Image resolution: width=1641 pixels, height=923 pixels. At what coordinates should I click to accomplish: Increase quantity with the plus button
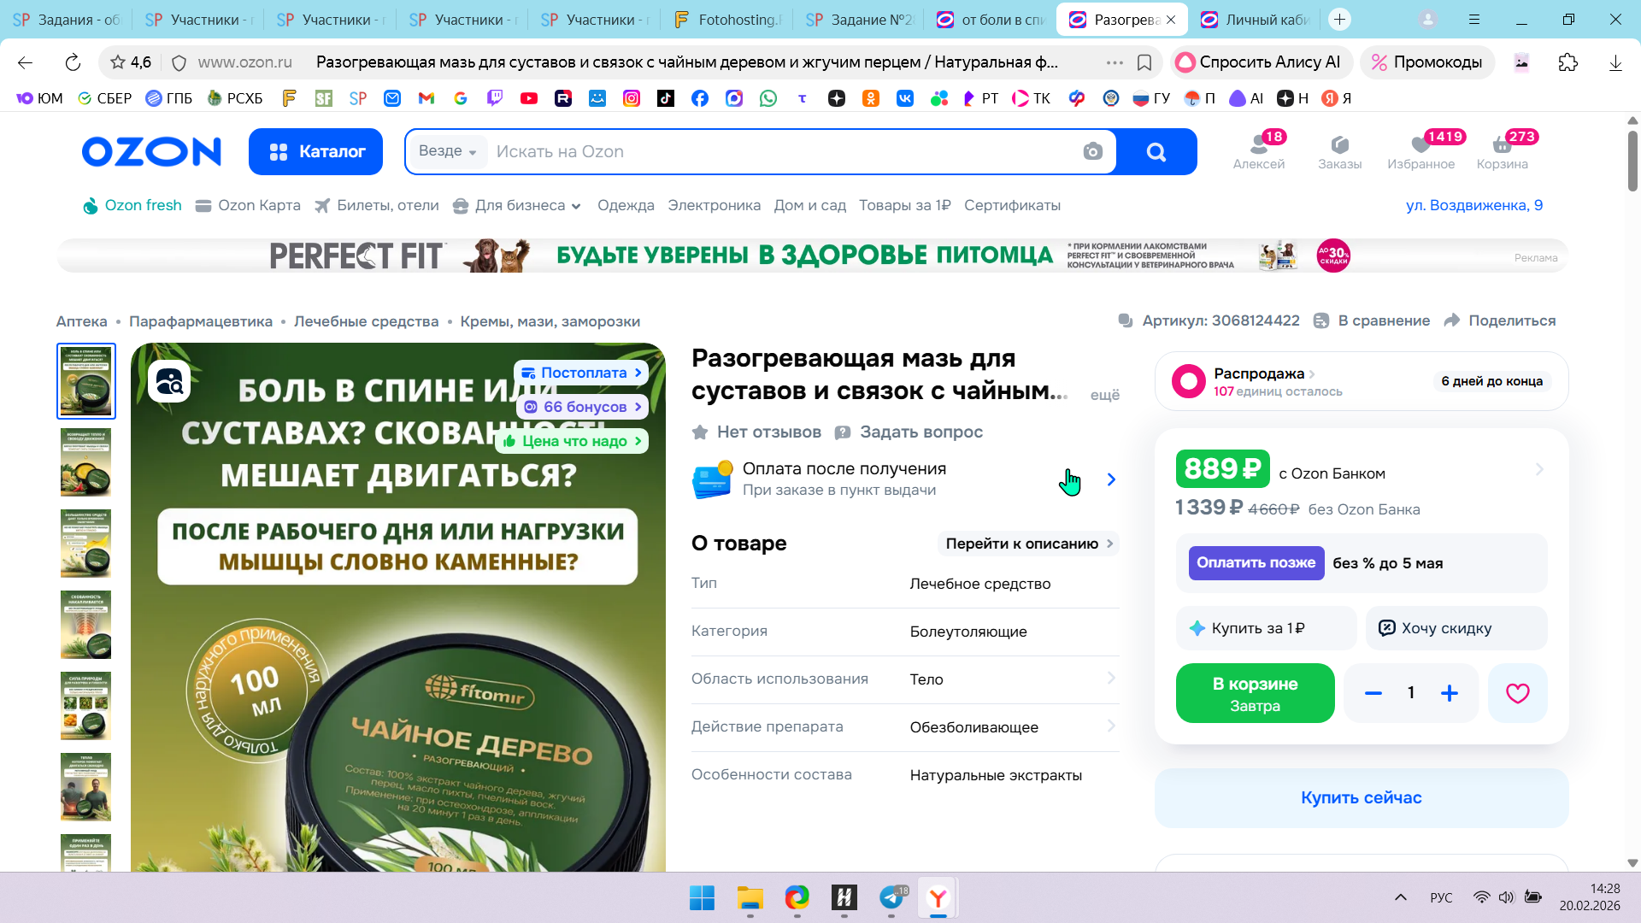coord(1450,693)
